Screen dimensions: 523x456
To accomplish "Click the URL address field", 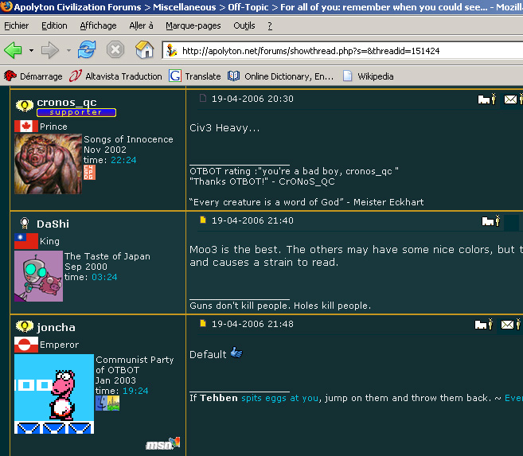I will 342,51.
